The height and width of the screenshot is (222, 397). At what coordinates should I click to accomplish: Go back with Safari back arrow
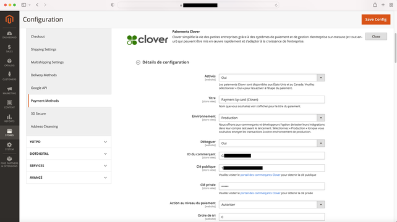pyautogui.click(x=37, y=5)
